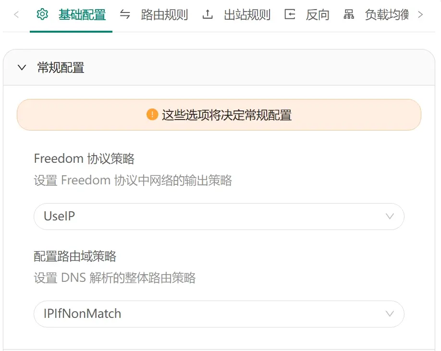Switch to the 基础配置 tab
This screenshot has height=351, width=441.
click(x=82, y=15)
